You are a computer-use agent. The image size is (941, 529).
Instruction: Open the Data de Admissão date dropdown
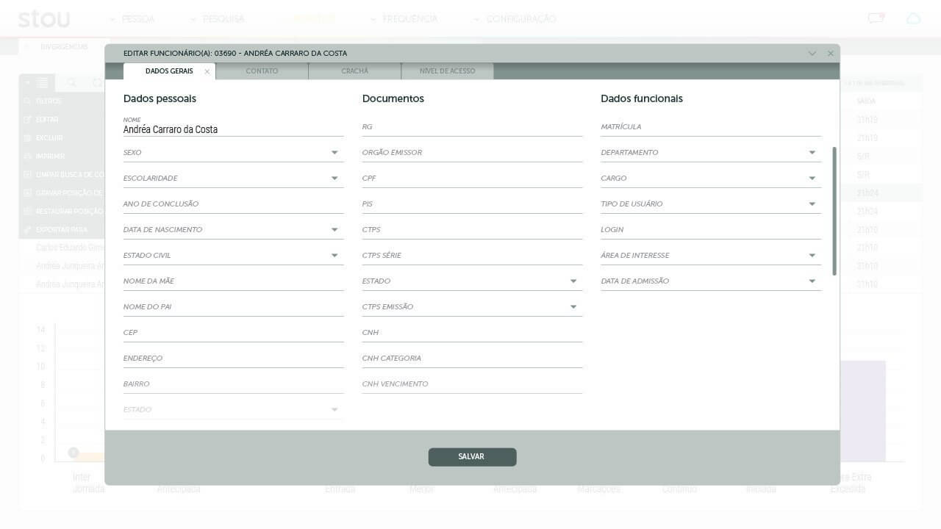coord(812,281)
